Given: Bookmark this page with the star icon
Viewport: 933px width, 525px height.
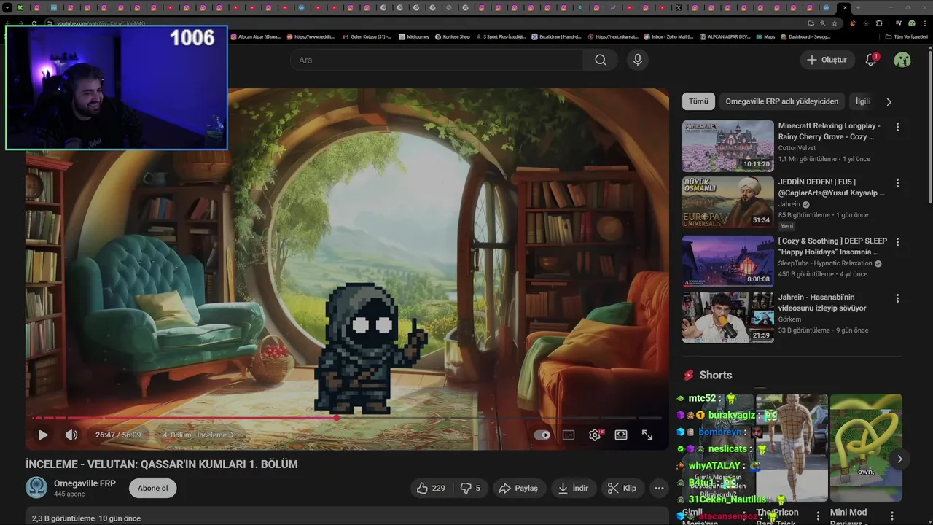Looking at the screenshot, I should [835, 23].
